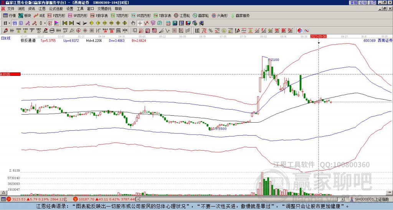
Task: Select the V-shaped angle line tool
Action: coord(168,31)
